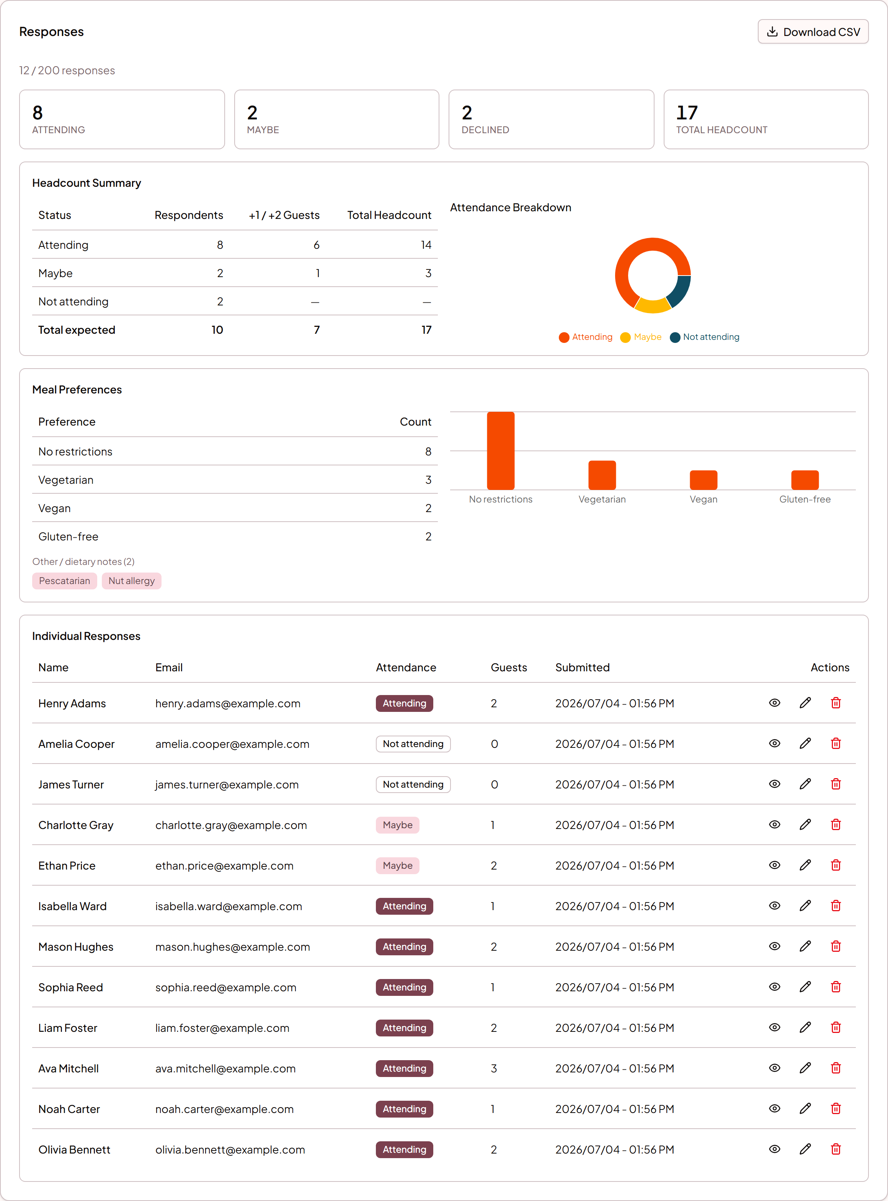This screenshot has width=888, height=1201.
Task: Click the Total Headcount stat card
Action: 766,119
